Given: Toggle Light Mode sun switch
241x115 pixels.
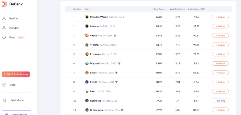Looking at the screenshot, I should click(4, 100).
